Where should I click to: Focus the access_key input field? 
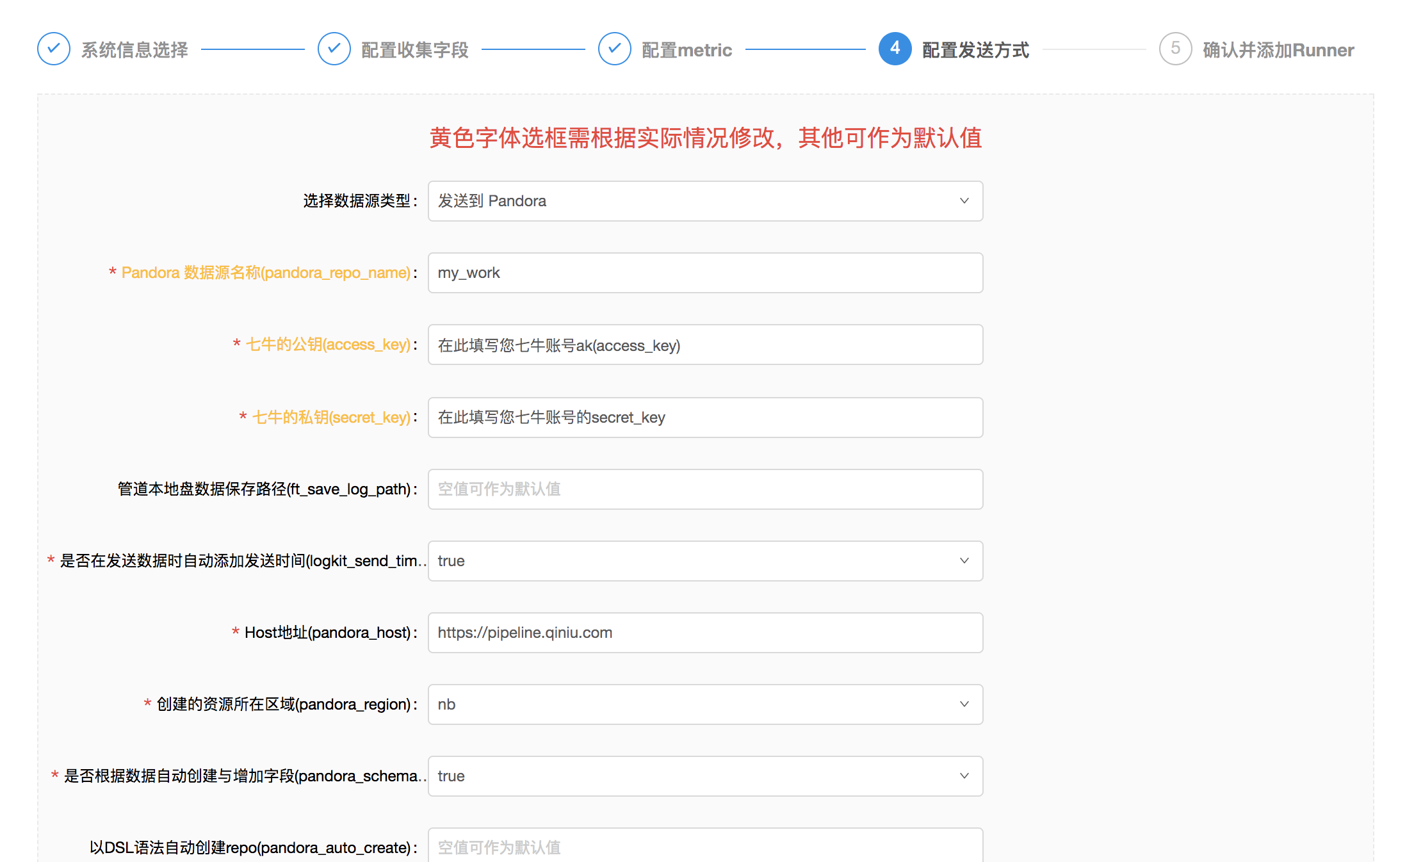coord(706,345)
